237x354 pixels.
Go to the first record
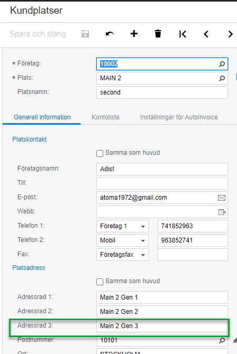[183, 34]
